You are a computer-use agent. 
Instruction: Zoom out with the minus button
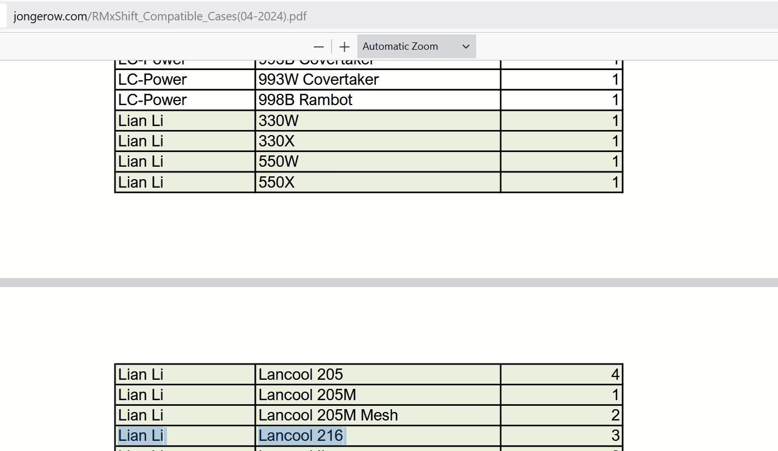[x=319, y=46]
